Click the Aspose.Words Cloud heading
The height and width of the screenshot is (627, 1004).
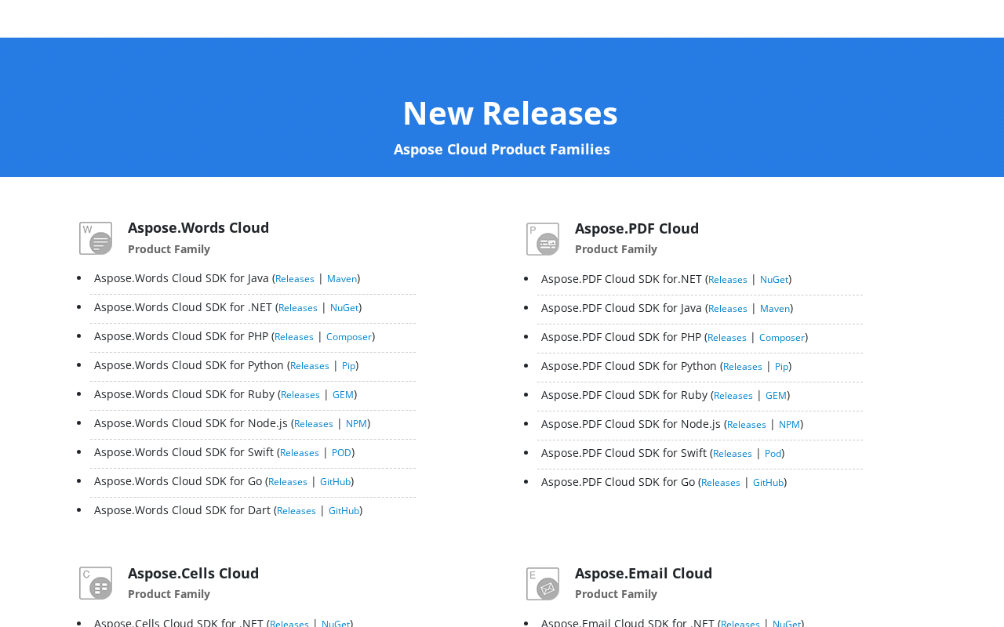[198, 227]
